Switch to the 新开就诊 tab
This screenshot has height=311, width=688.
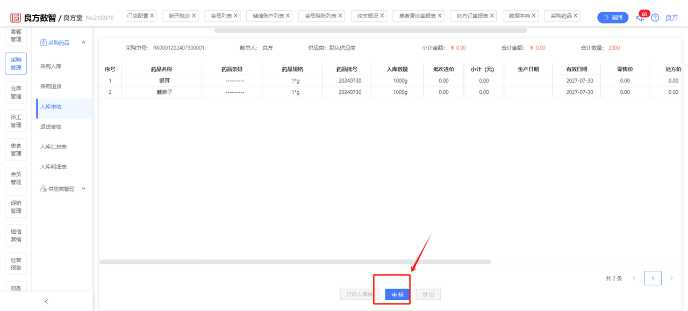pyautogui.click(x=180, y=16)
